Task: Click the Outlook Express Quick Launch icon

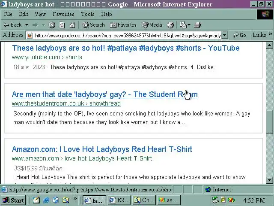Action: point(56,200)
